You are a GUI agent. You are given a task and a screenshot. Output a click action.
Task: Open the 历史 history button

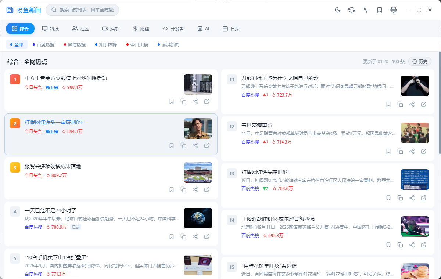tap(420, 61)
